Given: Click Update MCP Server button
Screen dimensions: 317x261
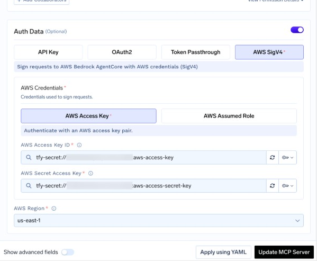Looking at the screenshot, I should click(x=284, y=252).
